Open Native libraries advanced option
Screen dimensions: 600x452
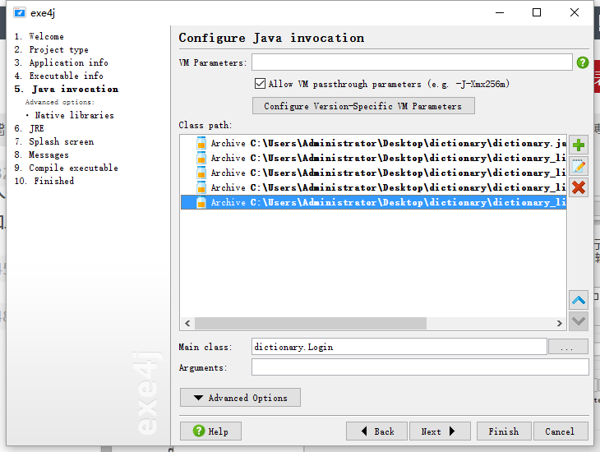(74, 115)
